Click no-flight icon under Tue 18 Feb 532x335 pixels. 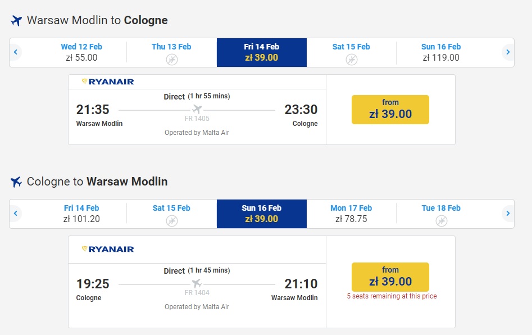click(441, 221)
